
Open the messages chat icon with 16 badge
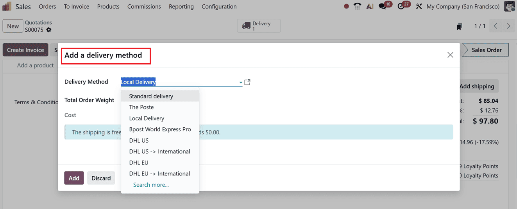383,7
